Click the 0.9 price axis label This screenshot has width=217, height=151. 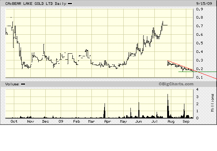point(199,9)
